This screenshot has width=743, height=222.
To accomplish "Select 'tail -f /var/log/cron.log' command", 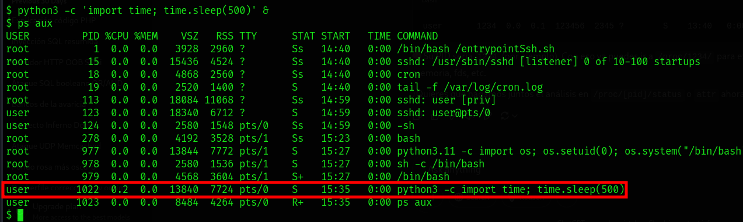I will [470, 87].
